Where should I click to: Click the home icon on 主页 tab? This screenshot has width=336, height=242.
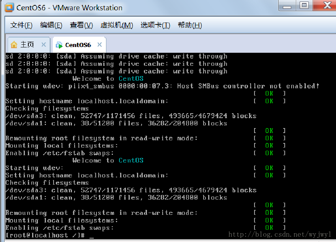(x=14, y=45)
